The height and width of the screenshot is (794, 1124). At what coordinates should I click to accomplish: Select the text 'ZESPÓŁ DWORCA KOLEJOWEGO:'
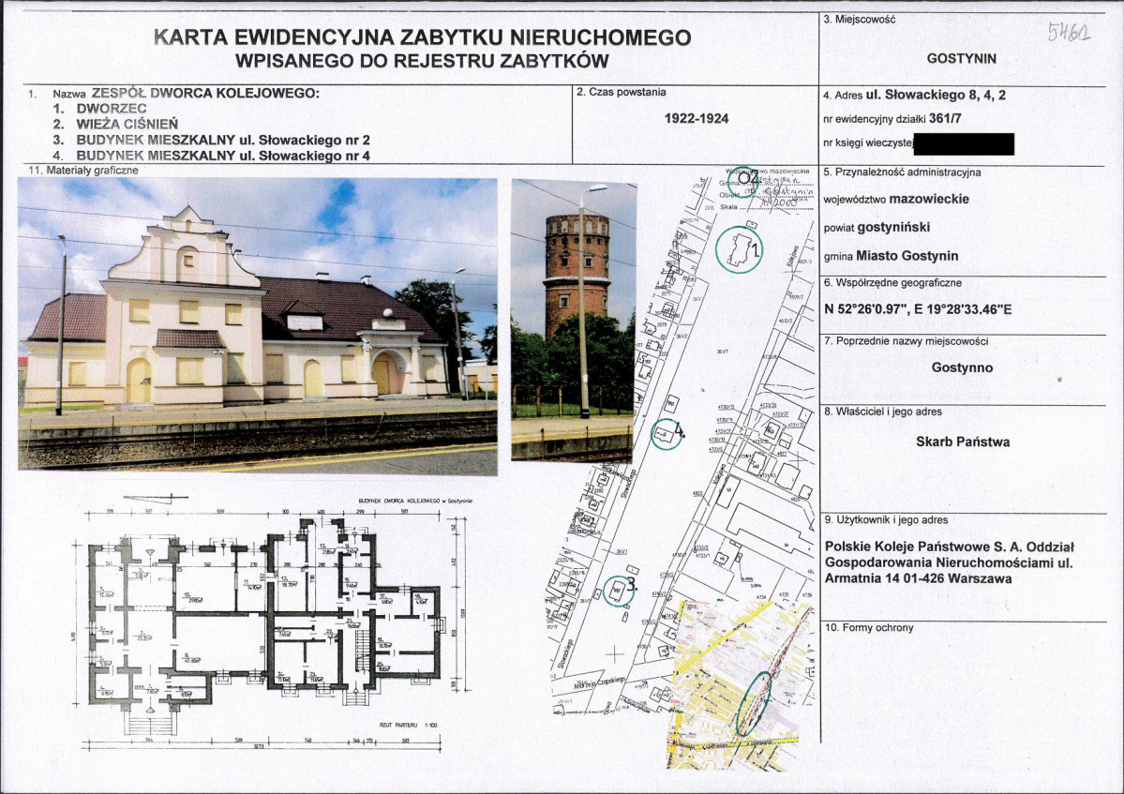[206, 93]
